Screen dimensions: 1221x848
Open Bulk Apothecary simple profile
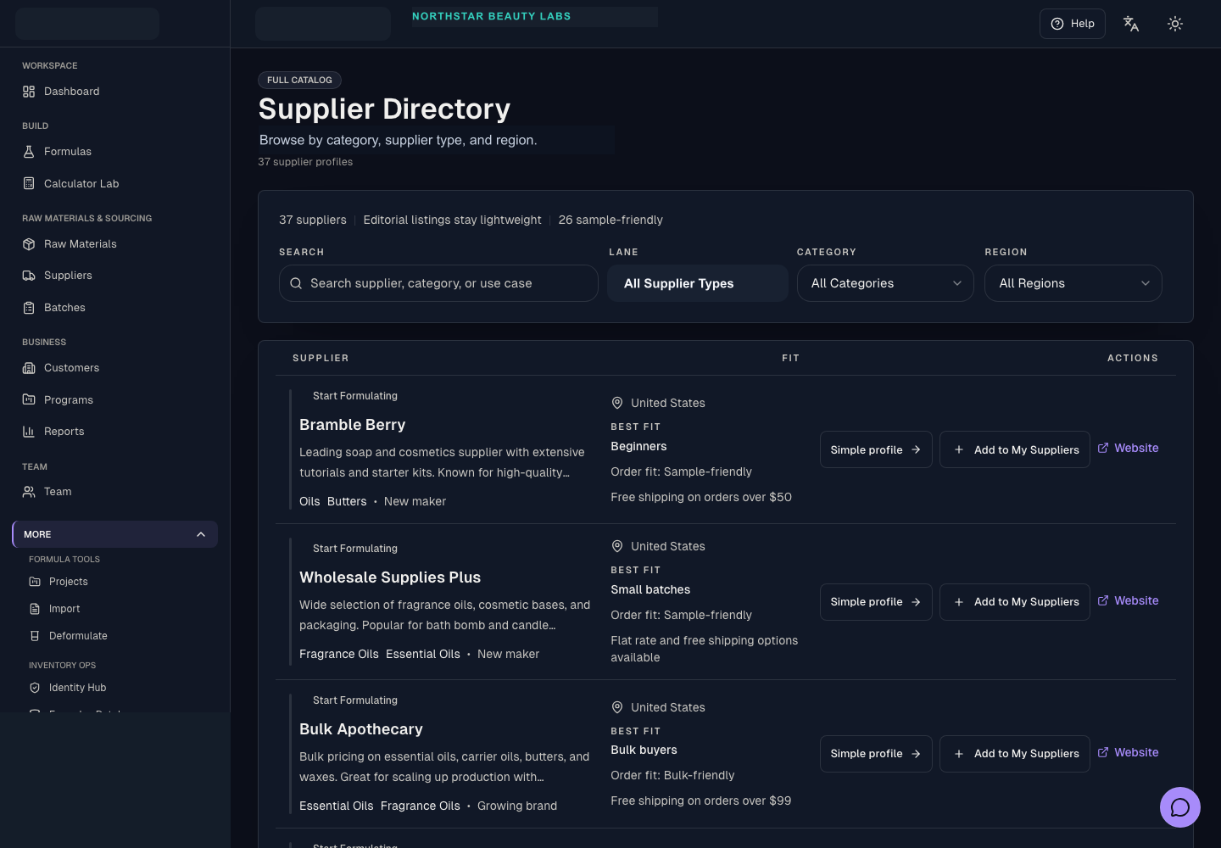click(x=875, y=753)
